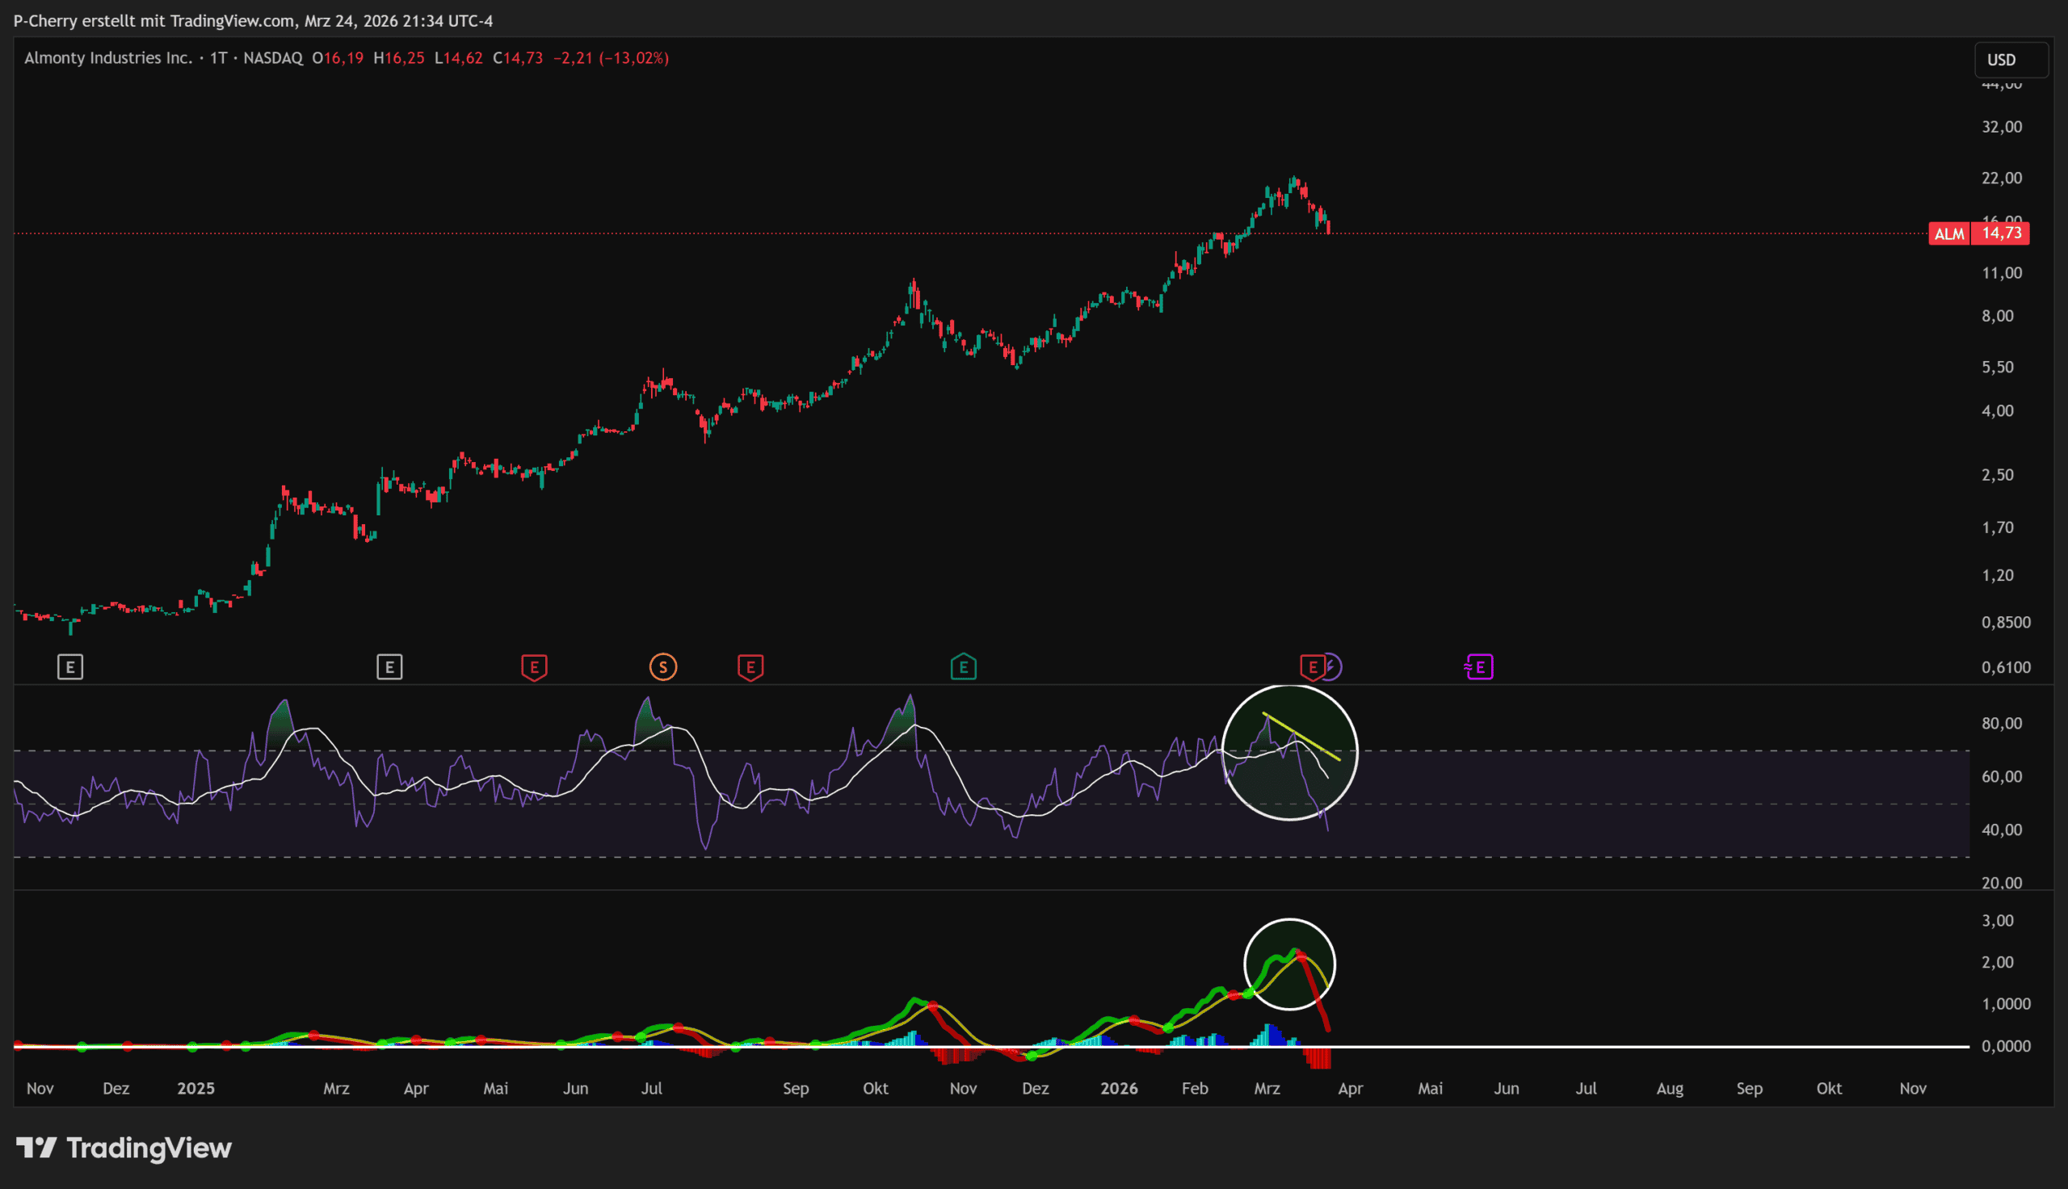Click the TradingView logo at bottom left
This screenshot has height=1189, width=2068.
(x=124, y=1148)
